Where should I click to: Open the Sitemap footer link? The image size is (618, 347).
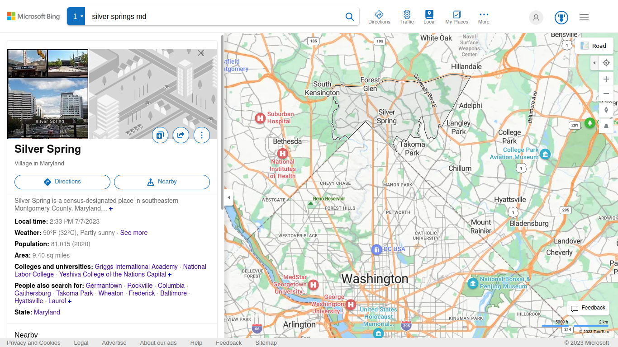click(x=266, y=342)
